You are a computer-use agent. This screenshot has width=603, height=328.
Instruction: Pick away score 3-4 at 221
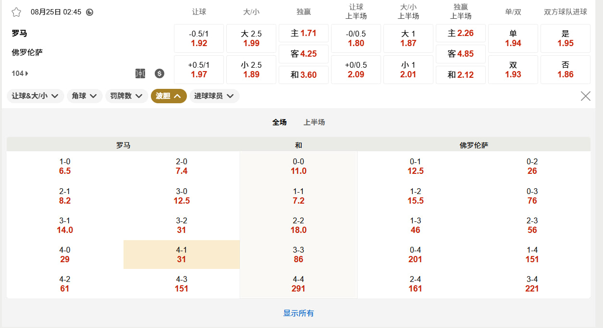pyautogui.click(x=532, y=284)
